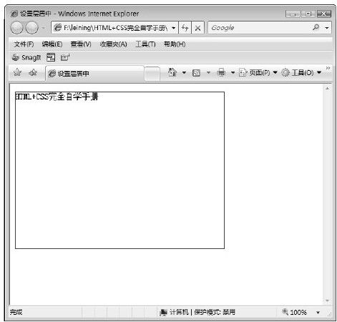
Task: Open the 工具(T) menu in menu bar
Action: point(145,44)
